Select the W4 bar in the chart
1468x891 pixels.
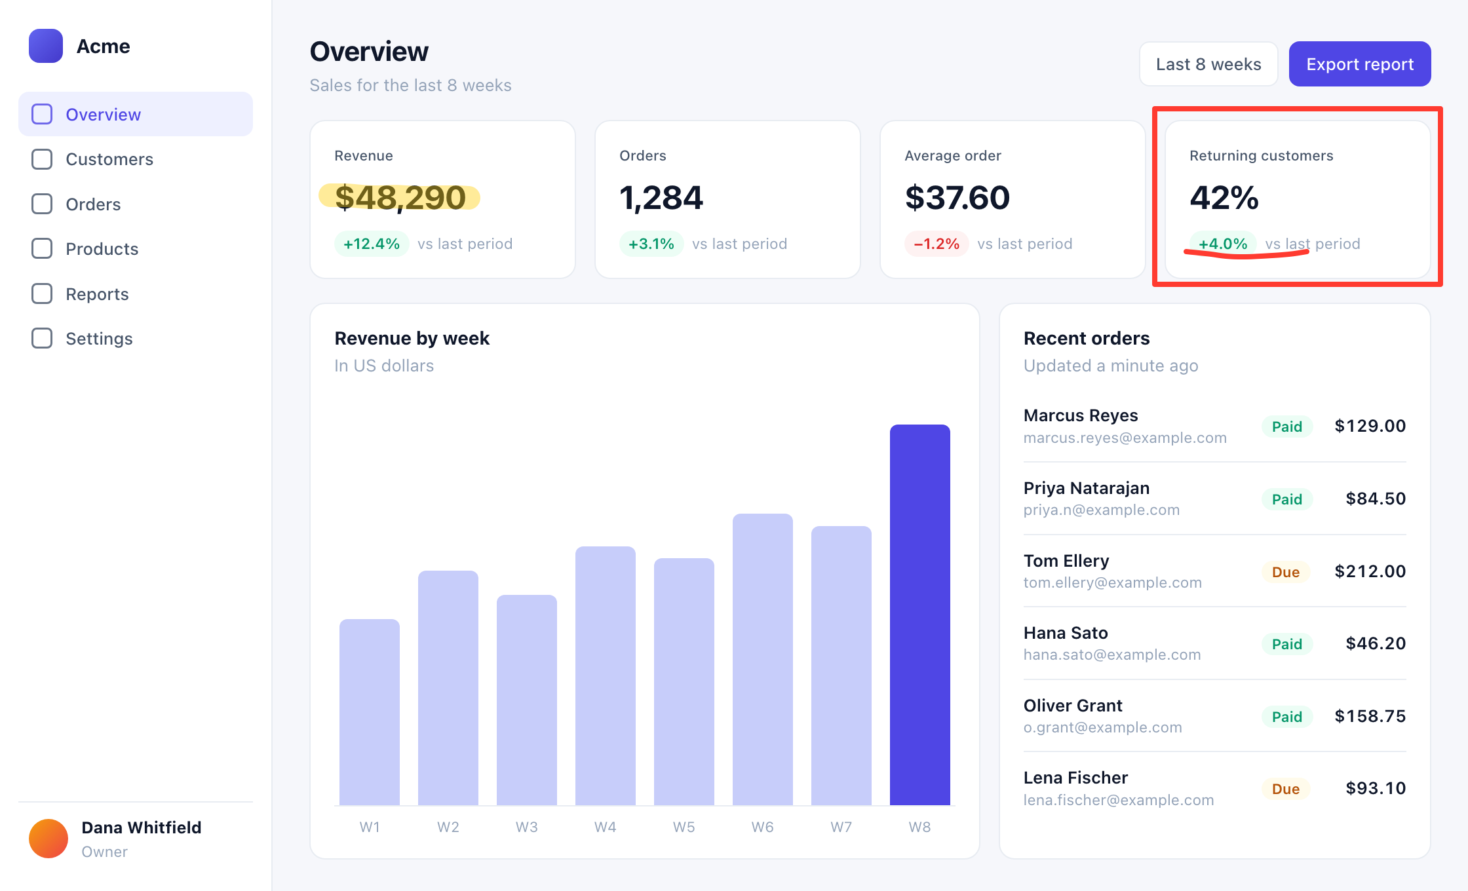(x=606, y=675)
